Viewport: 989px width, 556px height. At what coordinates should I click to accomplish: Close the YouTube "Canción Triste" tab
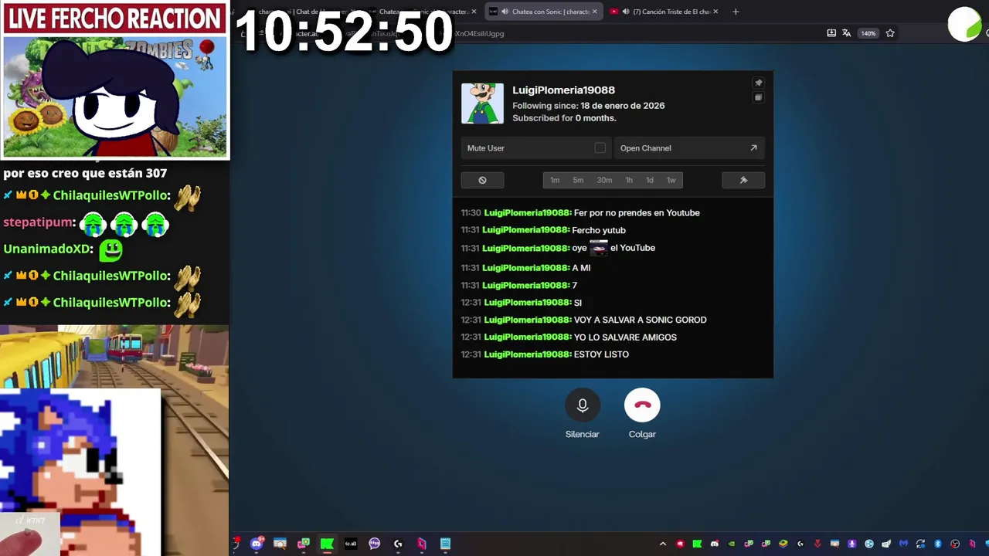[715, 12]
